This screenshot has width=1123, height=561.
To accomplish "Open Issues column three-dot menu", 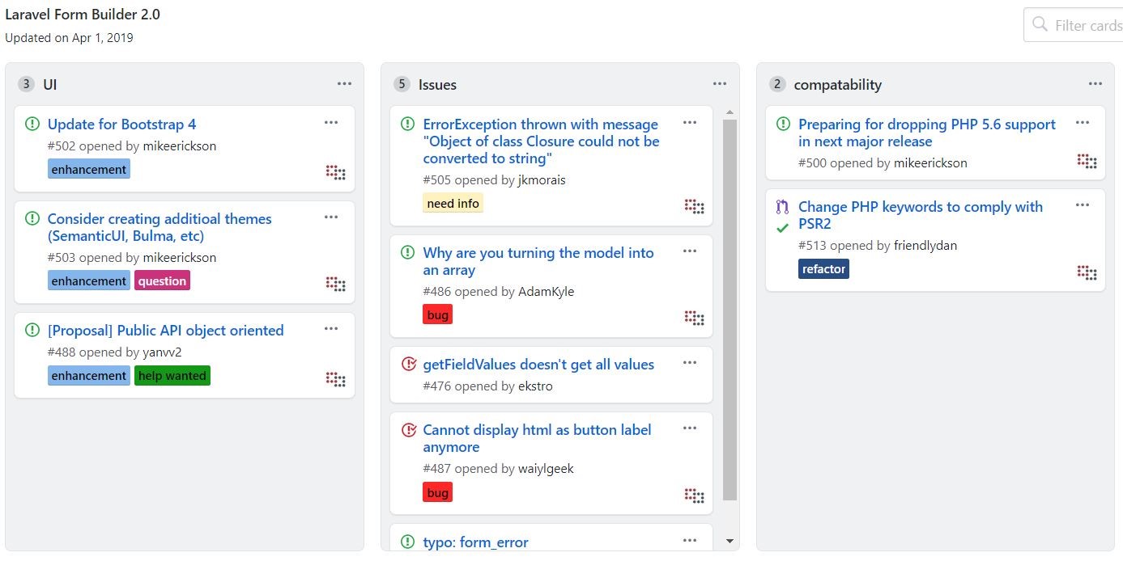I will coord(720,84).
